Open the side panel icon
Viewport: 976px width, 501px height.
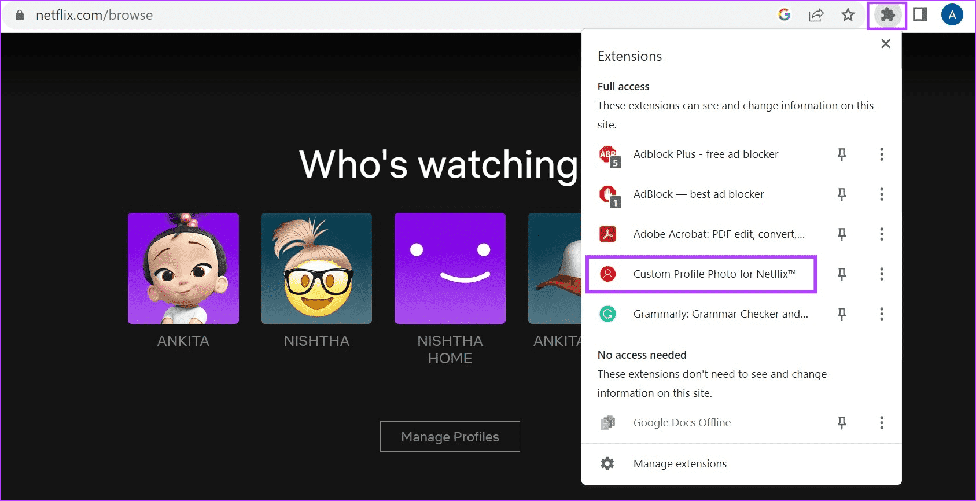[920, 14]
